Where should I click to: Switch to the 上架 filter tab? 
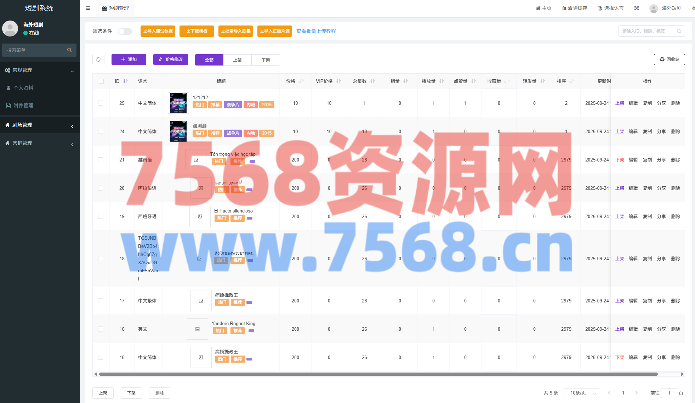click(237, 60)
